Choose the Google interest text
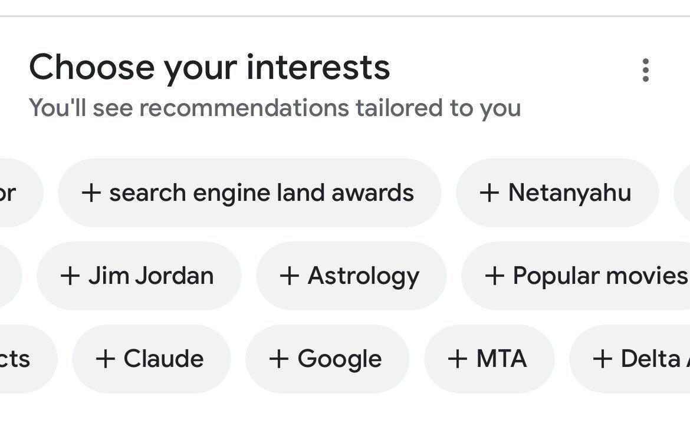The height and width of the screenshot is (427, 690). [x=340, y=359]
